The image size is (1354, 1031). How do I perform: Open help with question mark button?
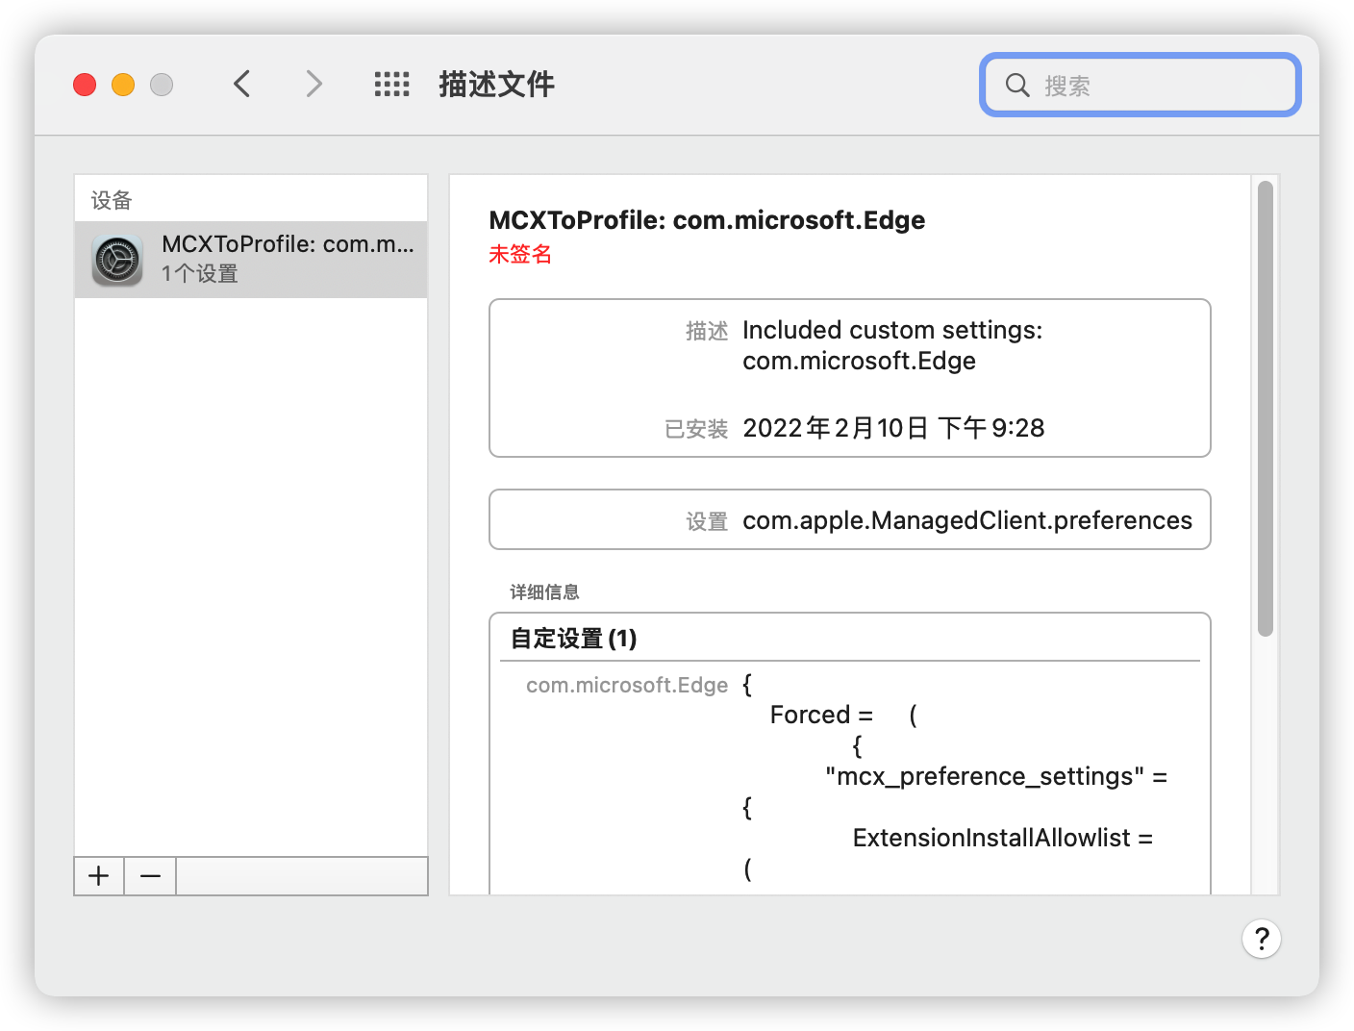1262,939
